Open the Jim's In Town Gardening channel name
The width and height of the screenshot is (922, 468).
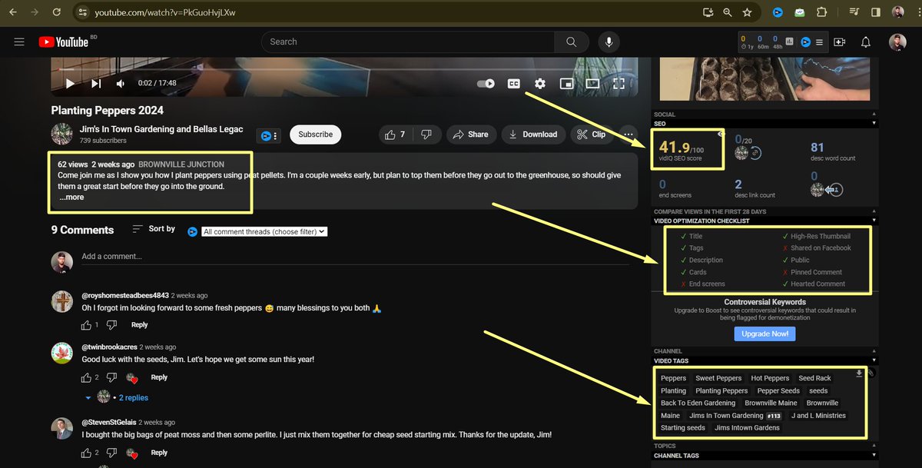[x=161, y=129]
